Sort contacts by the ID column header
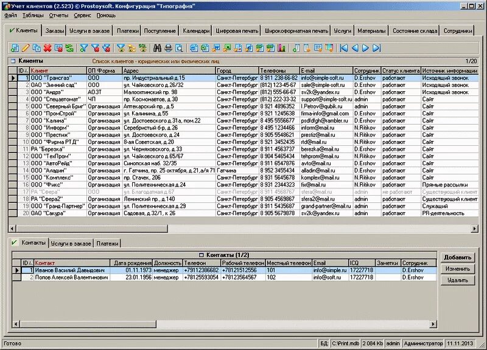The image size is (487, 350). (27, 263)
